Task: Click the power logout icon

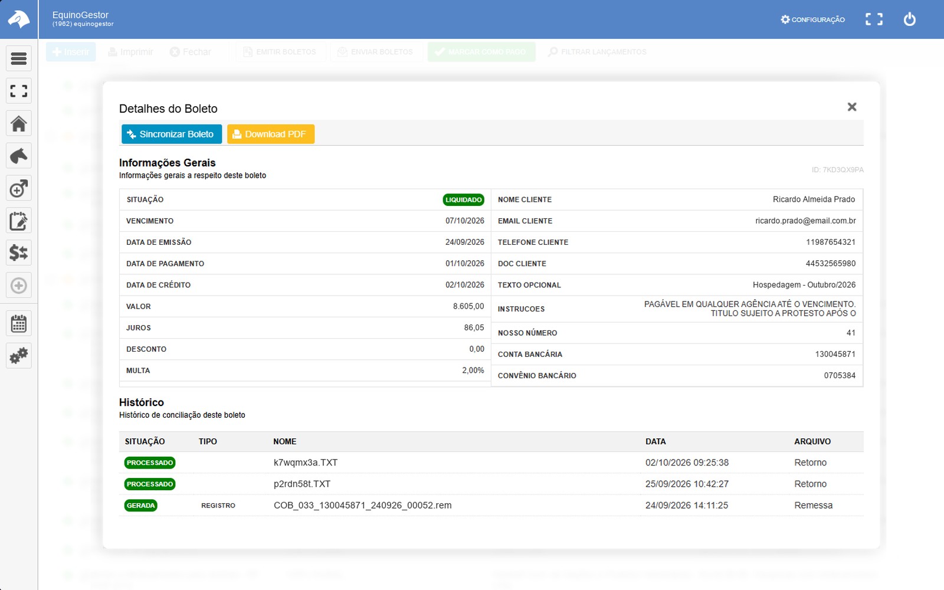Action: tap(910, 19)
